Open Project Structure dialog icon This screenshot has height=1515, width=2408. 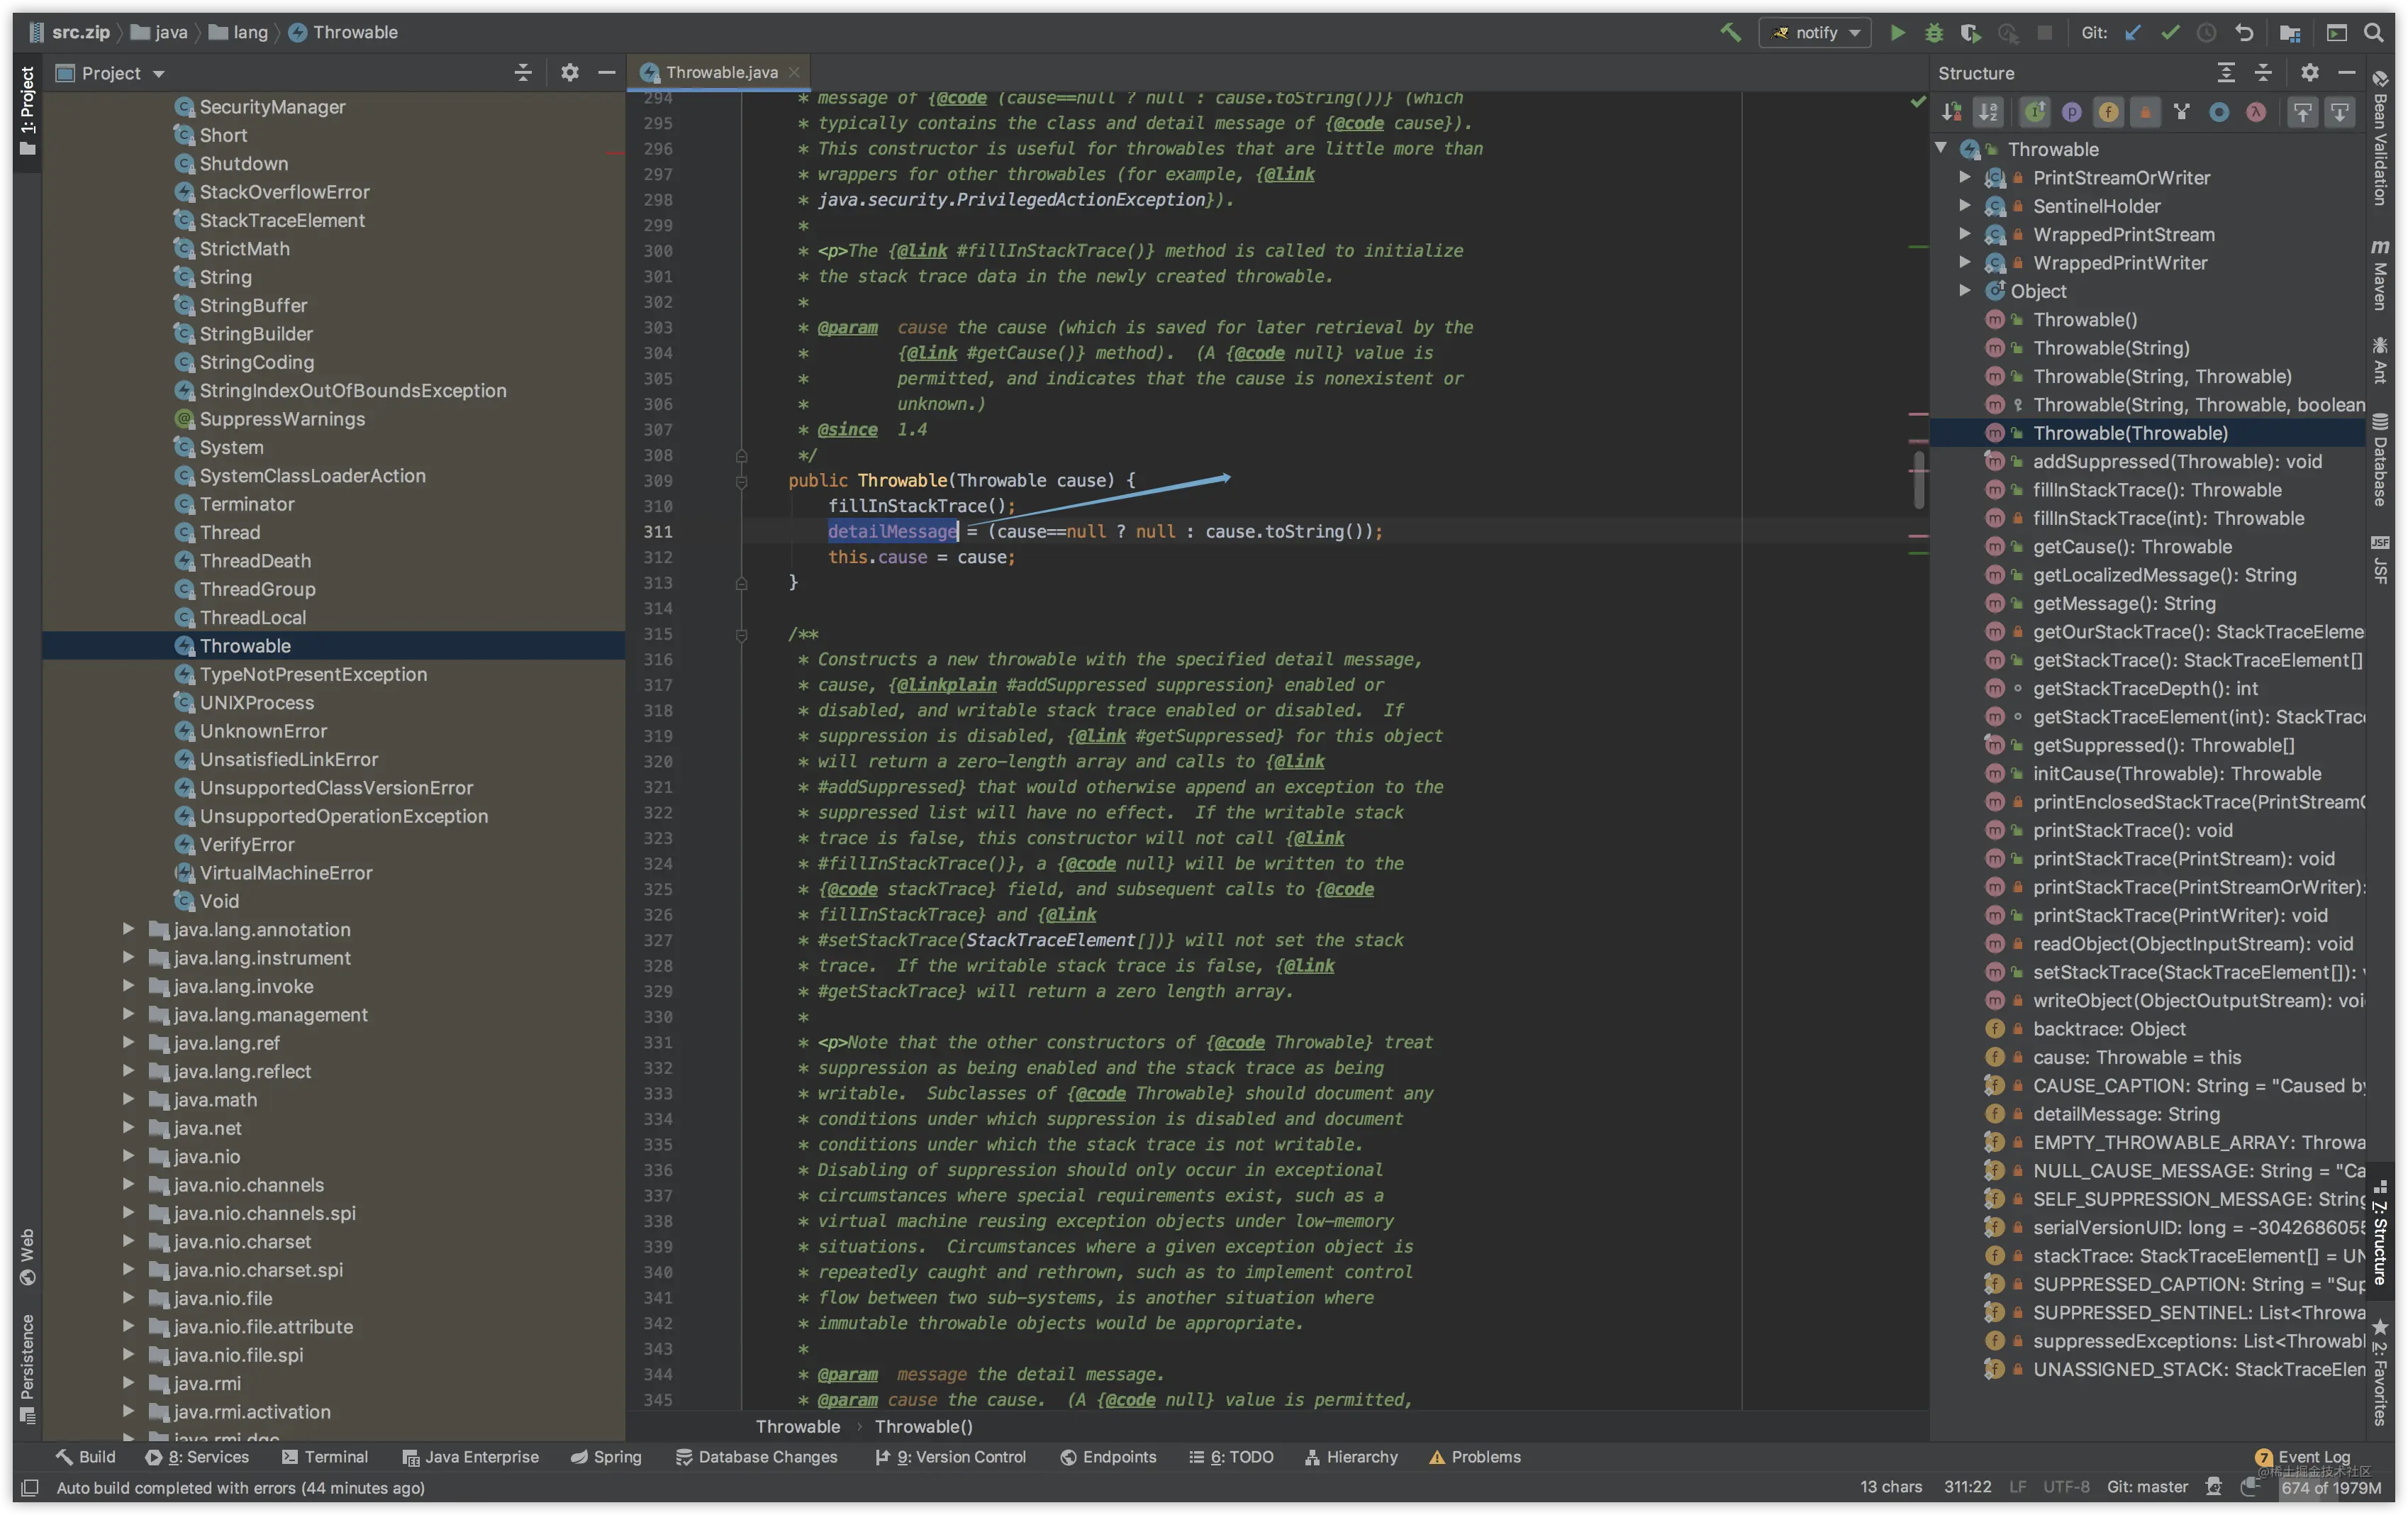click(2289, 32)
